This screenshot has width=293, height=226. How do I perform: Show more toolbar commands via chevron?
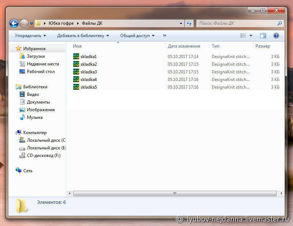[165, 35]
